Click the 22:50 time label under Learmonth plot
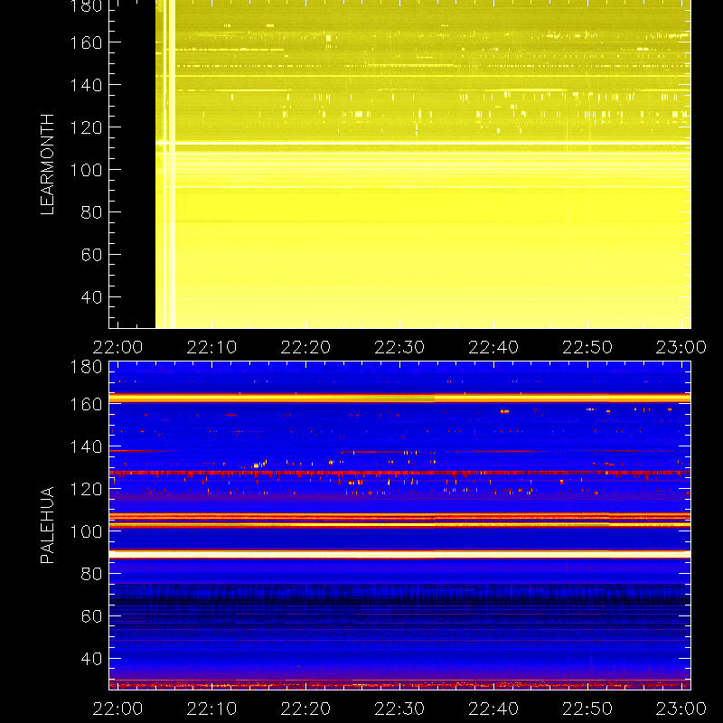 587,347
